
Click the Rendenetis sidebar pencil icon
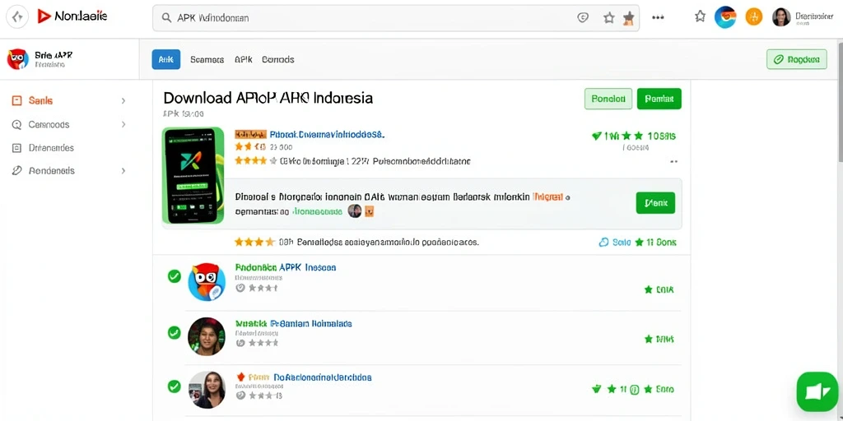click(x=17, y=171)
